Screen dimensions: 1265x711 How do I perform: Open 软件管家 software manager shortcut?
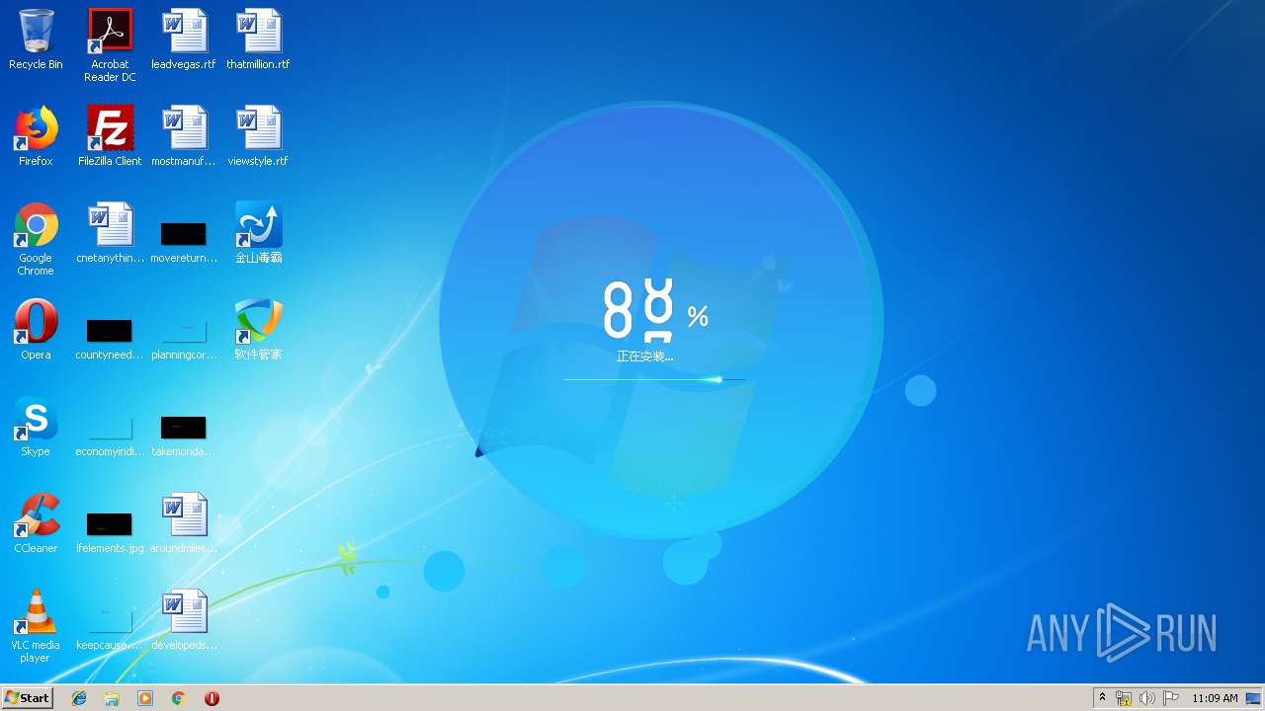click(x=258, y=331)
